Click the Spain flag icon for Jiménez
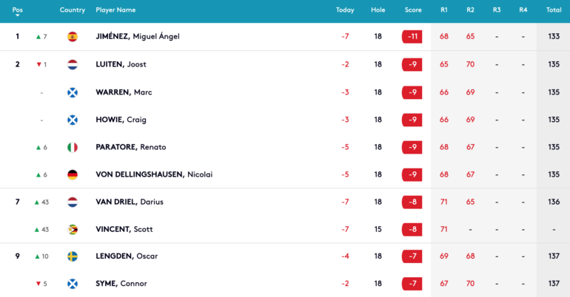This screenshot has height=297, width=570. (x=73, y=37)
